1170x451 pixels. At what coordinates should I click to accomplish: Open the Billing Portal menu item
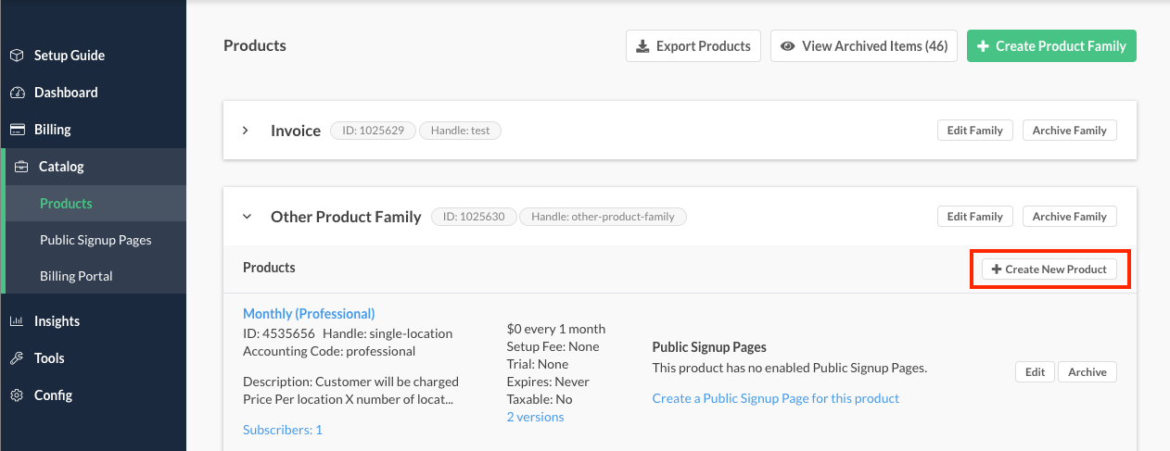coord(76,276)
